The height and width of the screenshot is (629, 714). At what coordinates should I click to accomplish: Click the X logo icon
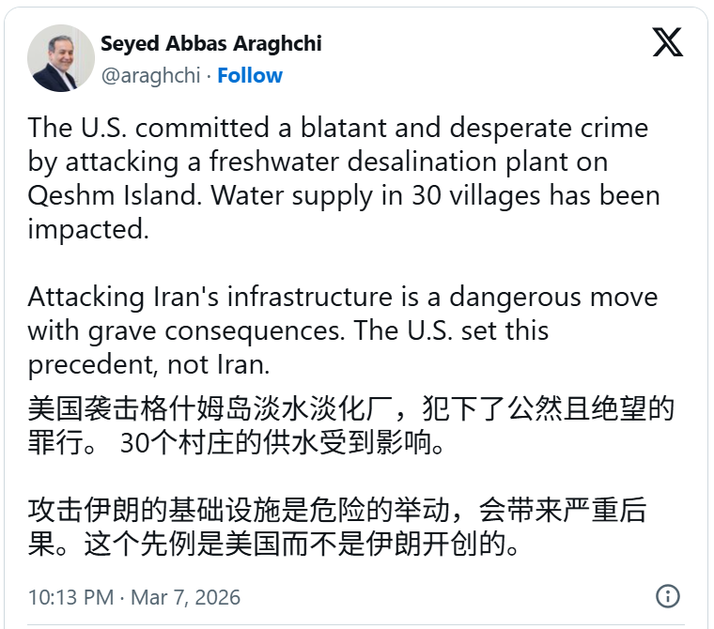click(667, 42)
